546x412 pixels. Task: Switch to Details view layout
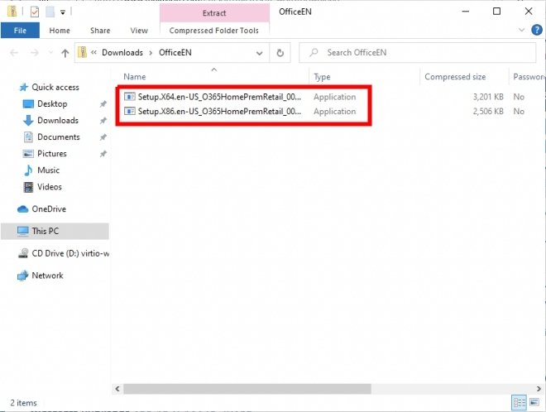coord(520,403)
